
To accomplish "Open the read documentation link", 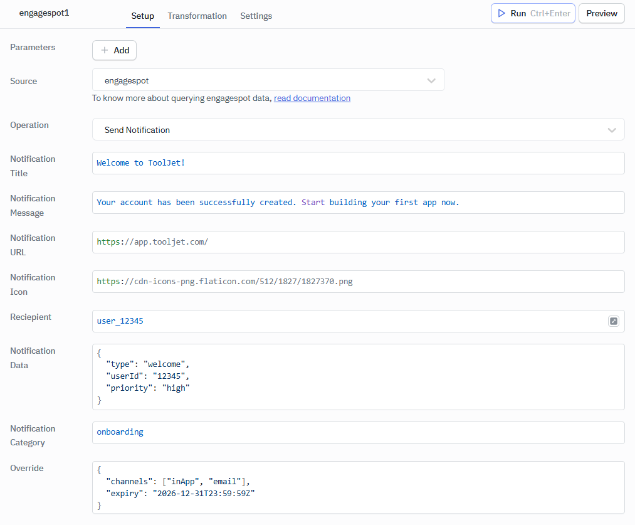I will coord(312,98).
